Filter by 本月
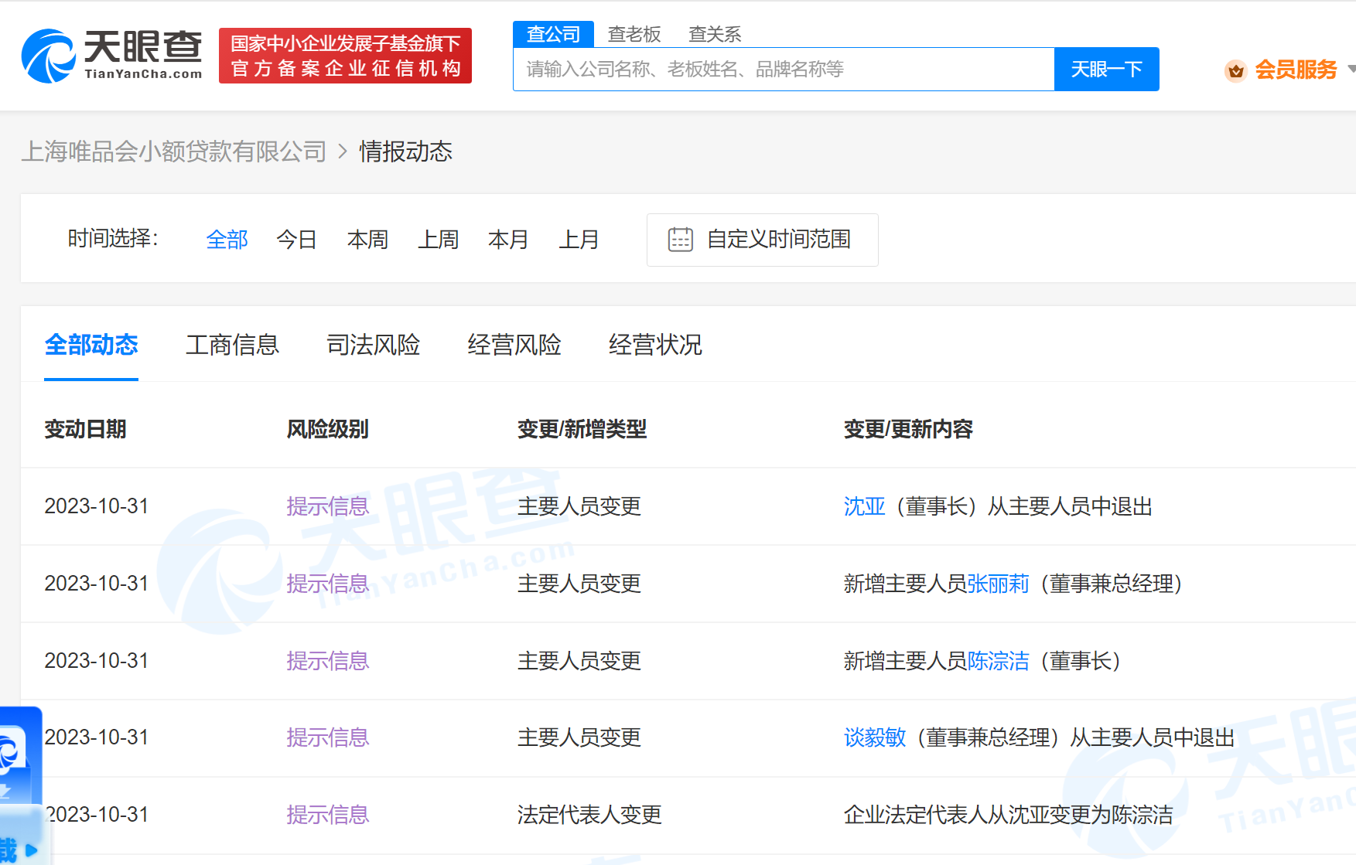 [508, 240]
